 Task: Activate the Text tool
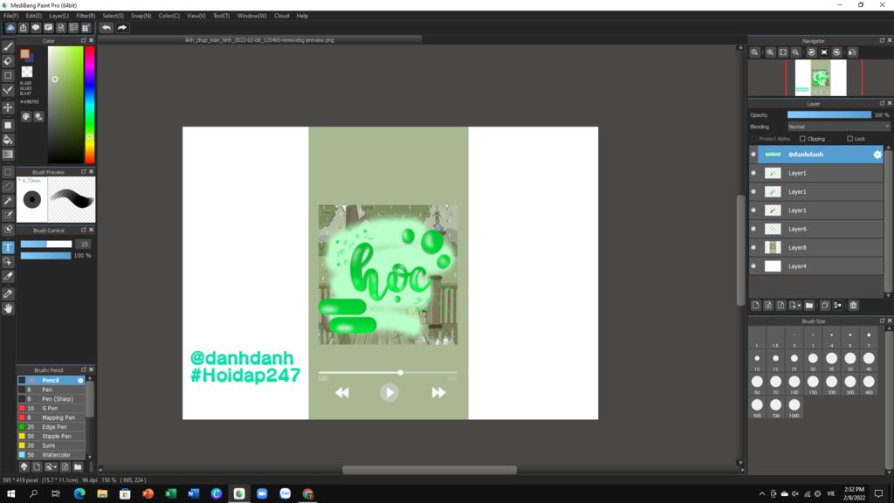(8, 247)
